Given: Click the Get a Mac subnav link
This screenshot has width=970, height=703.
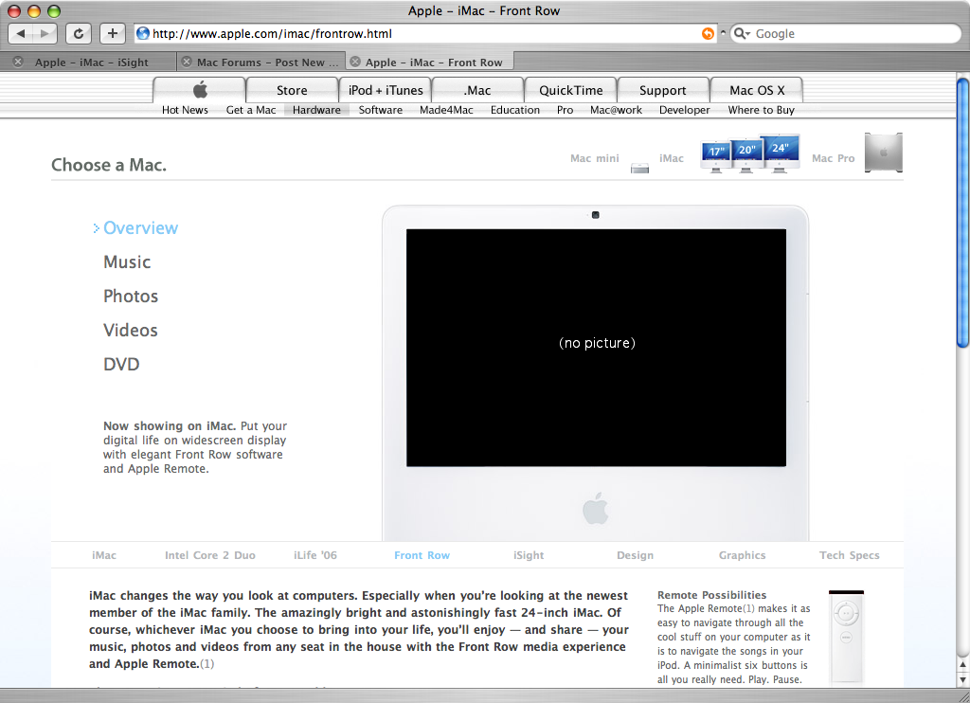Looking at the screenshot, I should 250,110.
